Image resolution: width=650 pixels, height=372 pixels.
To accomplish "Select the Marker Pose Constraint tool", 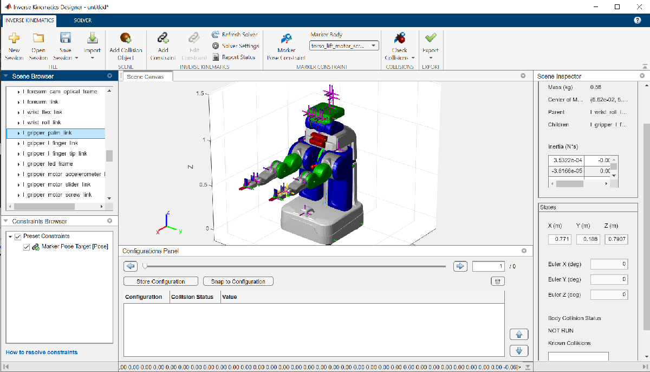I will coord(286,46).
